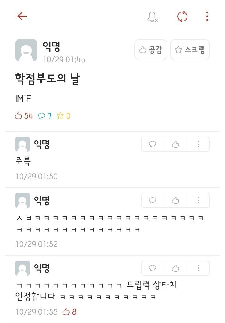Go back with the back arrow
The image size is (225, 323).
click(21, 17)
